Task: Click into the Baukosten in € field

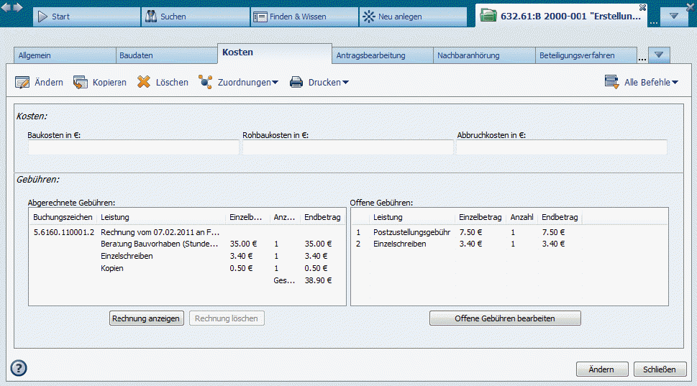Action: pyautogui.click(x=134, y=147)
